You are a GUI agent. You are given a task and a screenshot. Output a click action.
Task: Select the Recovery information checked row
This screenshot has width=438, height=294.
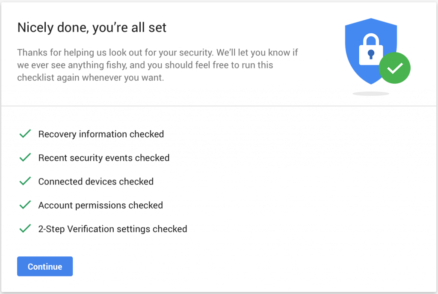(101, 134)
